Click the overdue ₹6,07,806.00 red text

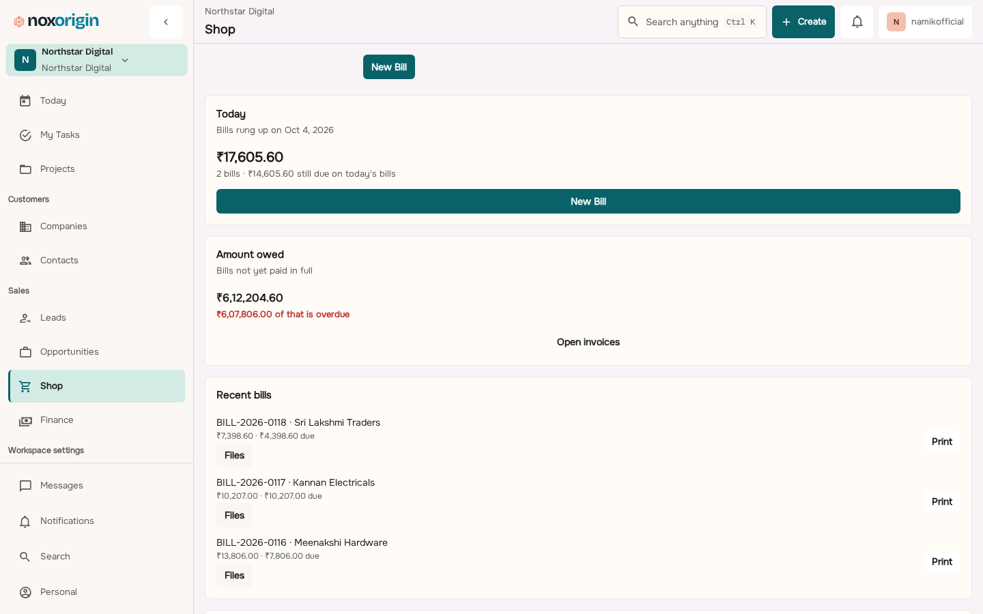click(x=283, y=314)
